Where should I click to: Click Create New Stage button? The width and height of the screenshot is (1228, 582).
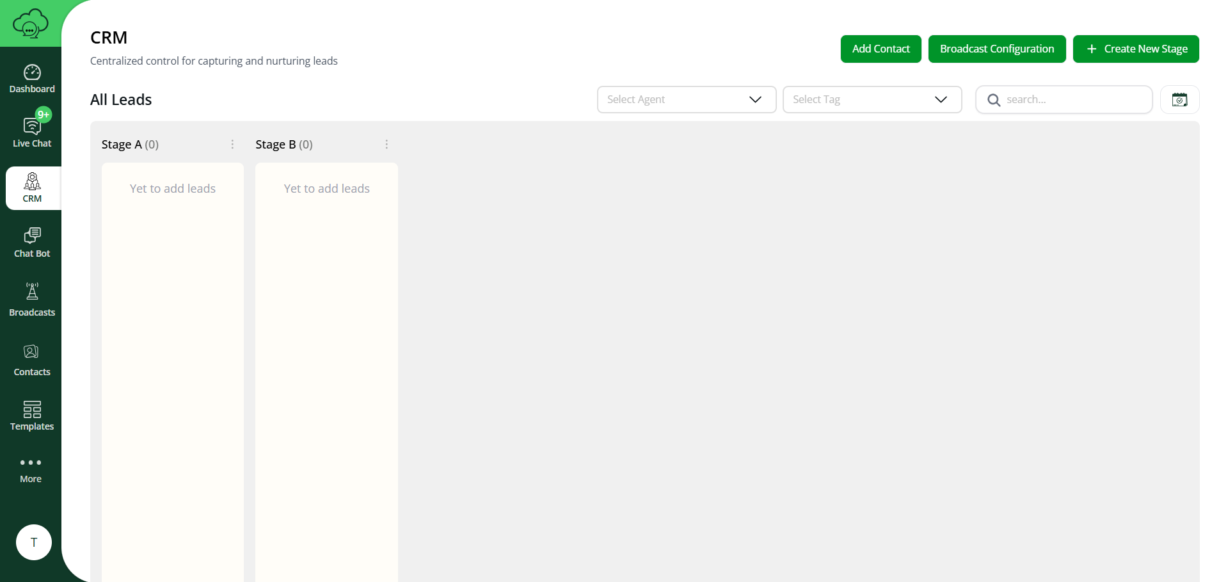(x=1135, y=49)
